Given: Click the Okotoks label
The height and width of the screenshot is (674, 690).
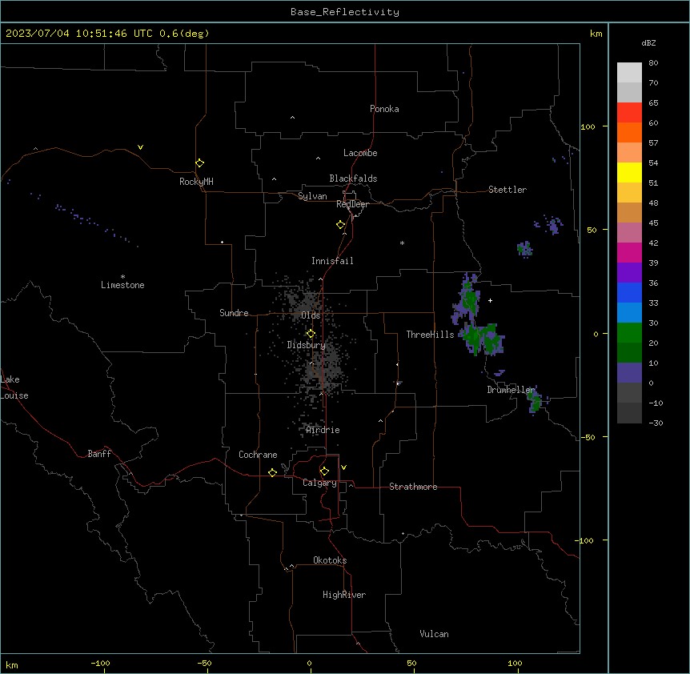Looking at the screenshot, I should coord(330,560).
